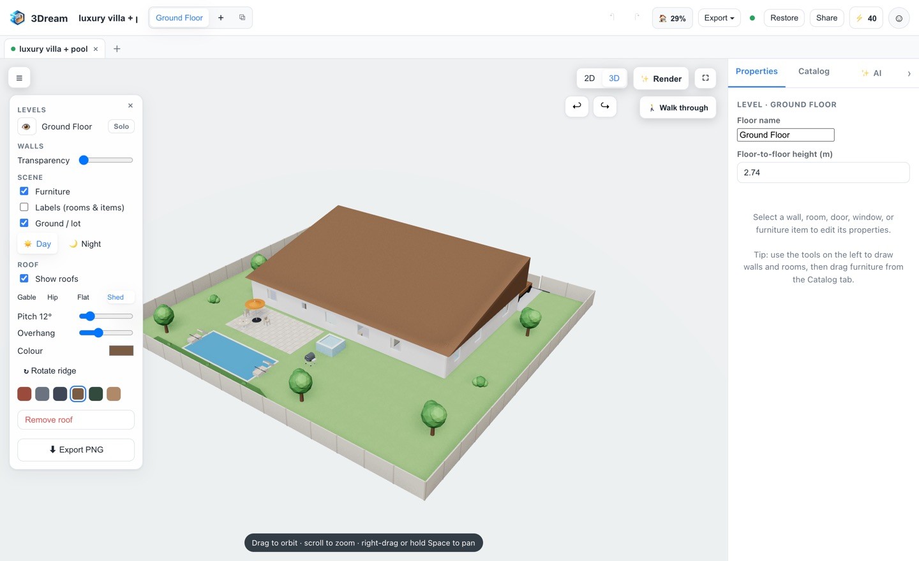Add a new project tab with plus
The height and width of the screenshot is (561, 919).
coord(117,49)
